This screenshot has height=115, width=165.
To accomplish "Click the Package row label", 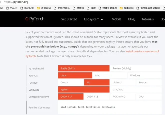I will (33, 83).
